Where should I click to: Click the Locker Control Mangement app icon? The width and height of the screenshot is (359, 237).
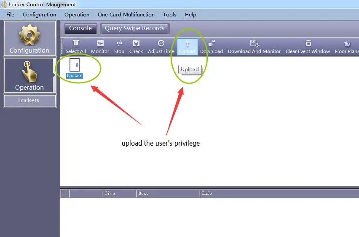(x=3, y=4)
